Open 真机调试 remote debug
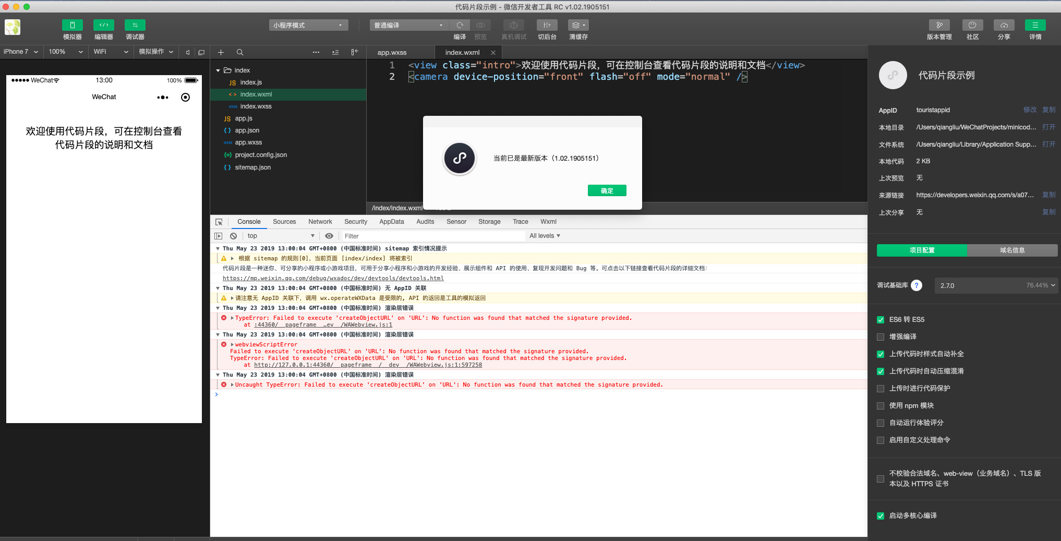The height and width of the screenshot is (541, 1061). pos(514,25)
